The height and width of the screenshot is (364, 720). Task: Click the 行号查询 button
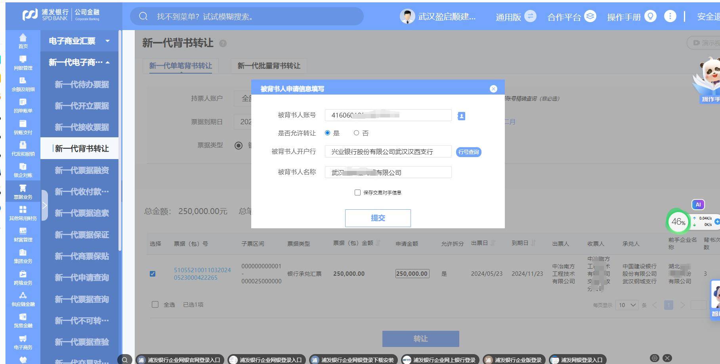click(x=468, y=152)
